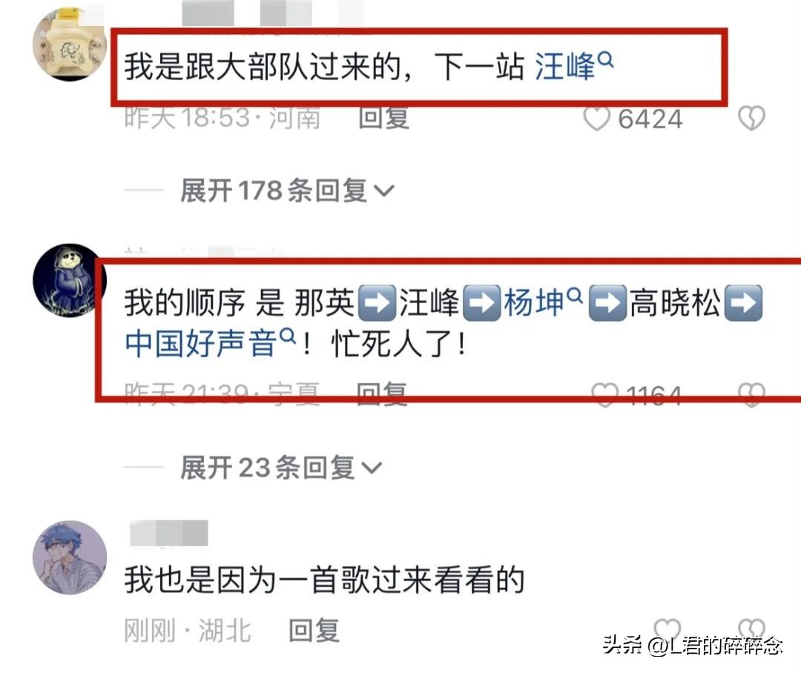Search icon next to 中国好声音 link
The width and height of the screenshot is (801, 673).
288,336
